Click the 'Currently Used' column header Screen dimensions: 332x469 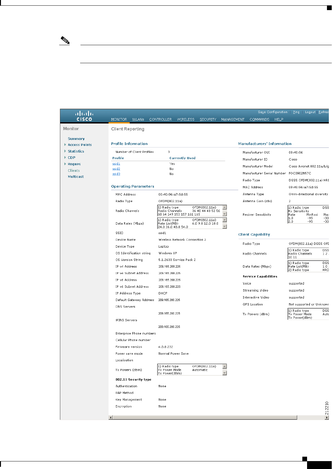[x=182, y=158]
